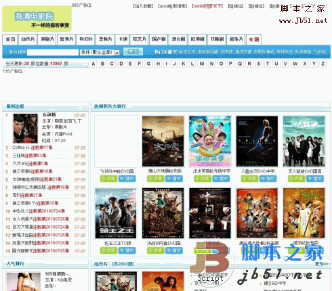Filter films by letter S
Viewport: 332px width, 291px height.
click(x=259, y=64)
